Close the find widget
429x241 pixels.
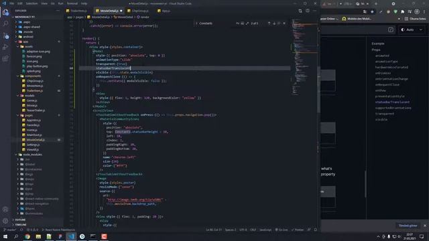284,23
